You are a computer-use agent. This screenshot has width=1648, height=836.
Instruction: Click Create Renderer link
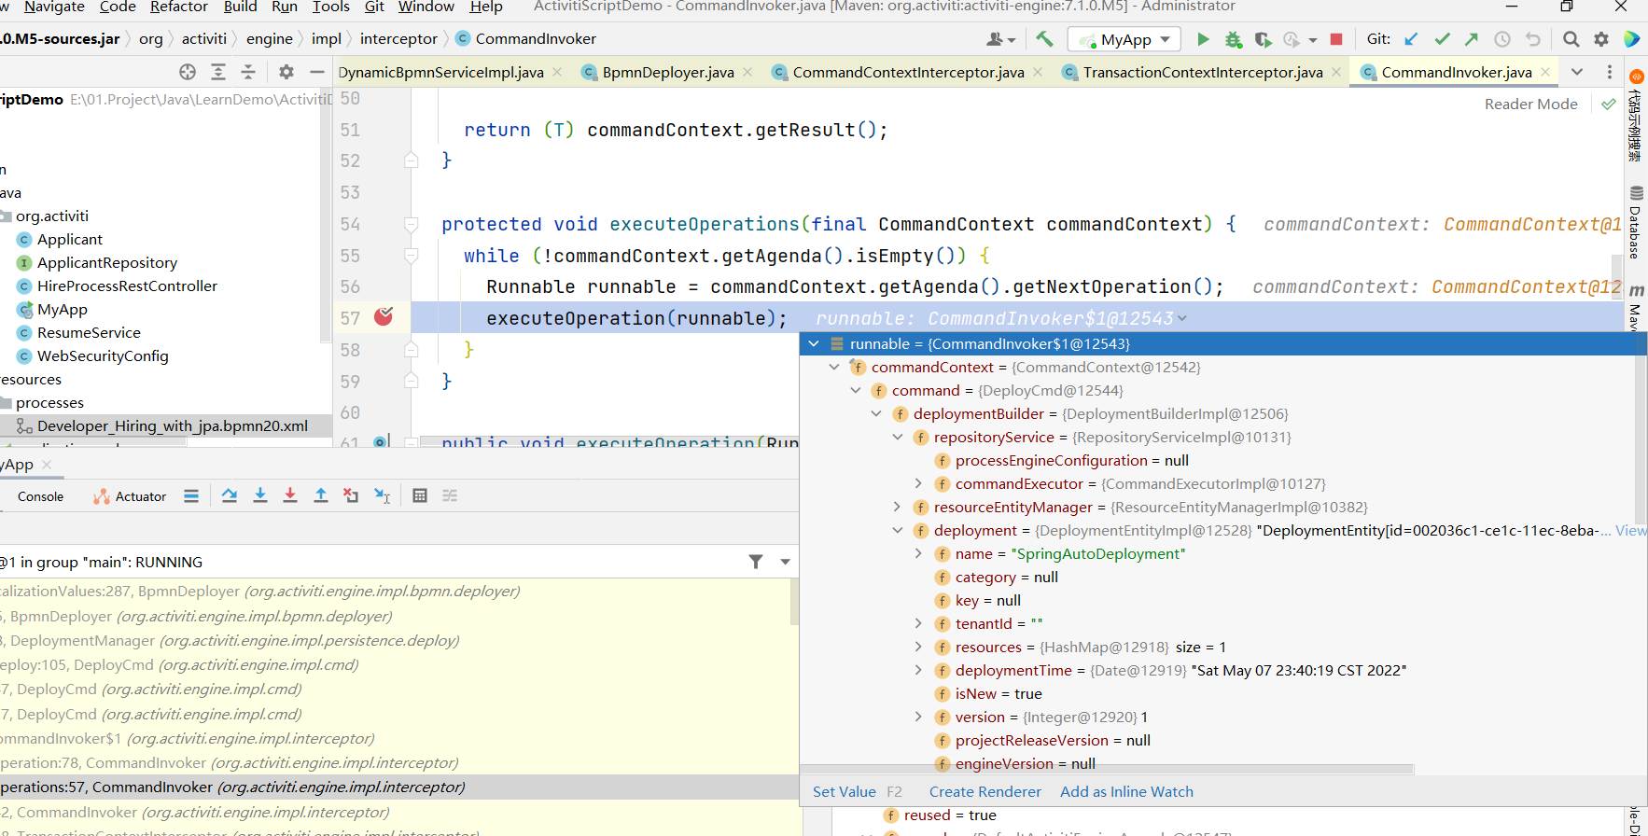pyautogui.click(x=985, y=791)
